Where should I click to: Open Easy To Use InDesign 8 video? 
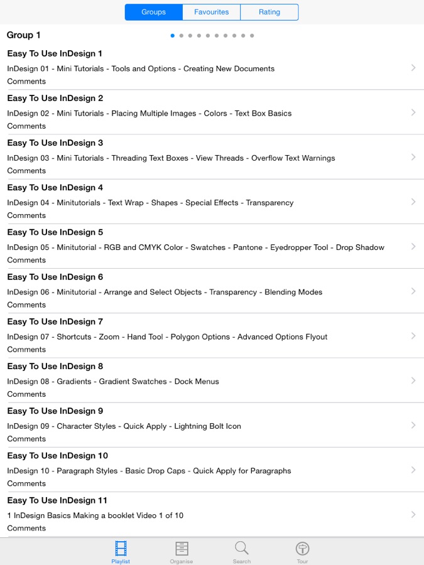pyautogui.click(x=55, y=367)
